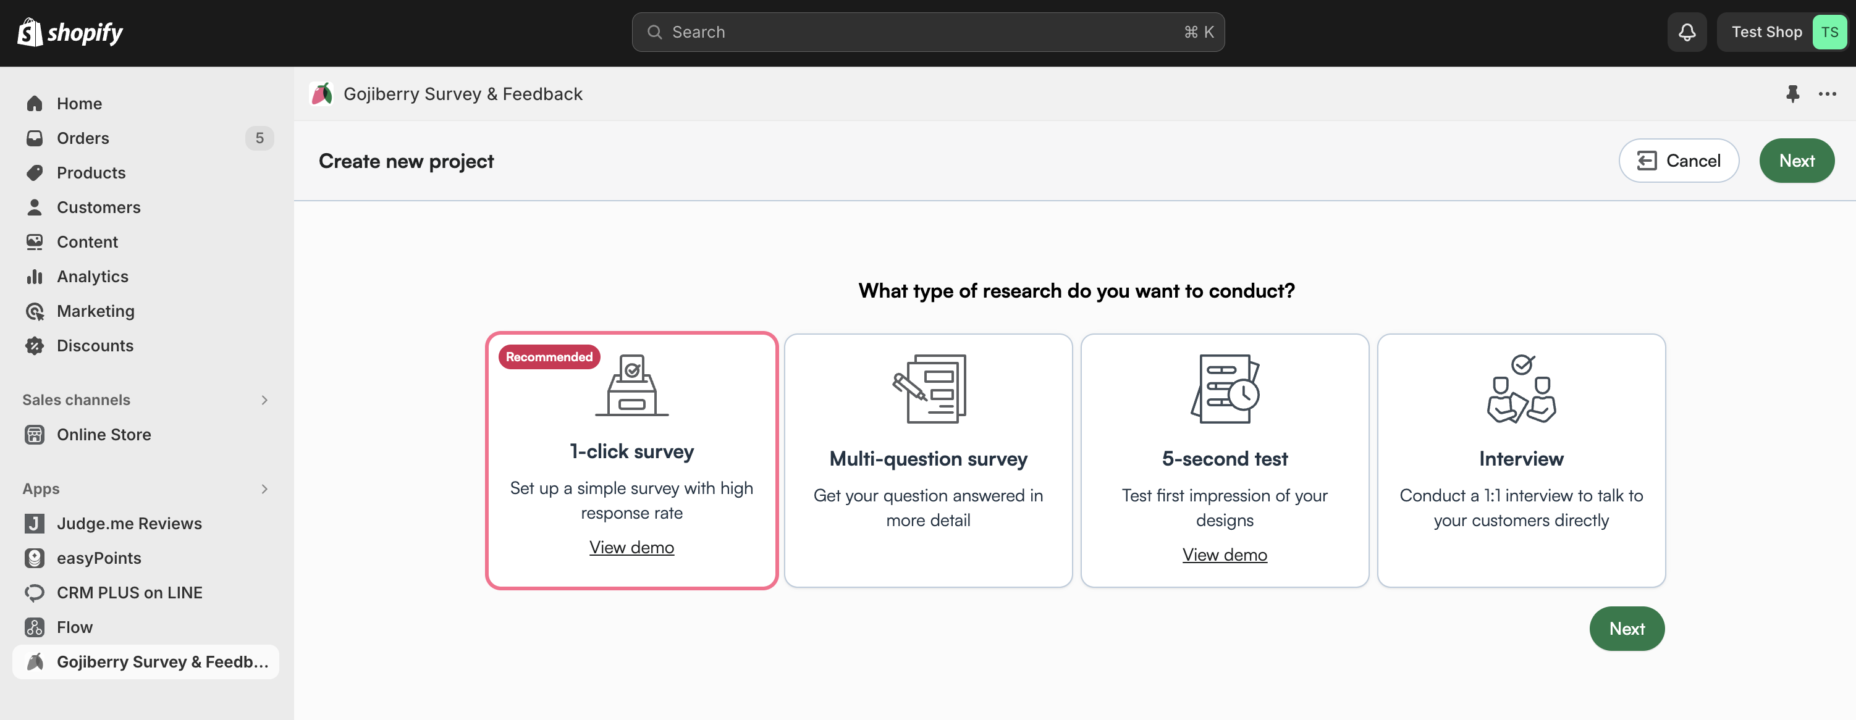Open Judge.me Reviews app
This screenshot has height=720, width=1856.
coord(145,524)
